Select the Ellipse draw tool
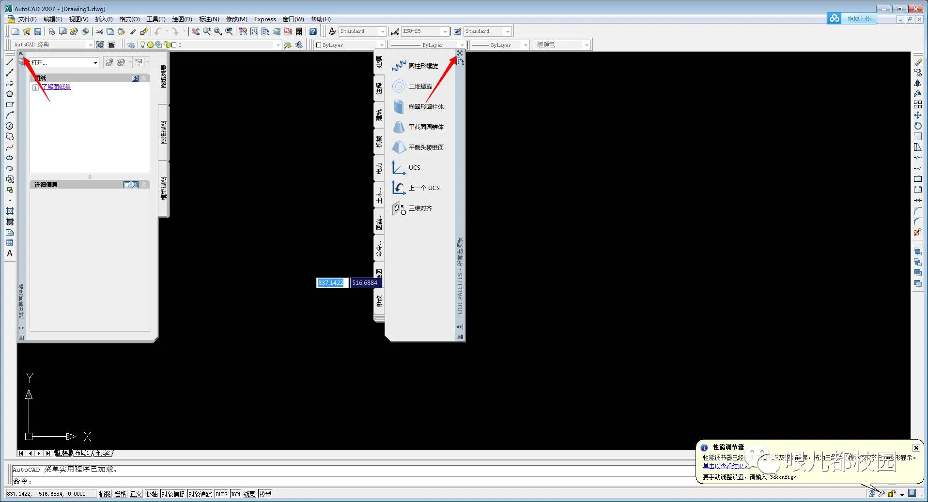 tap(10, 158)
